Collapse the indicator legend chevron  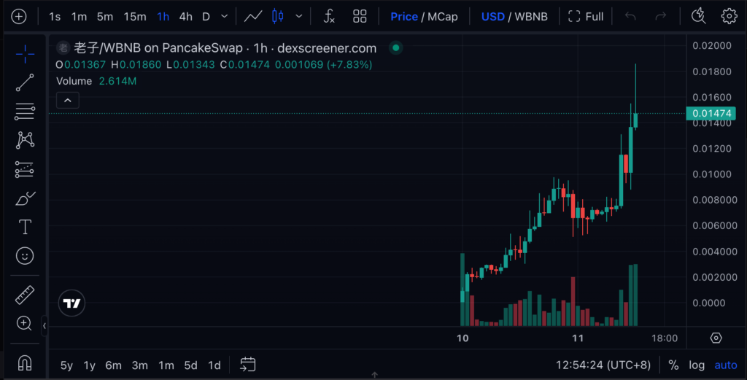[67, 100]
